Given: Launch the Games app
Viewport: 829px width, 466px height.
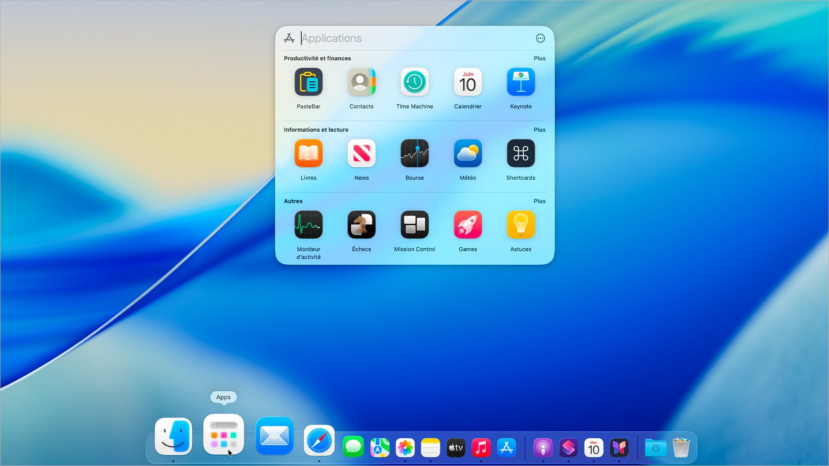Looking at the screenshot, I should 468,225.
